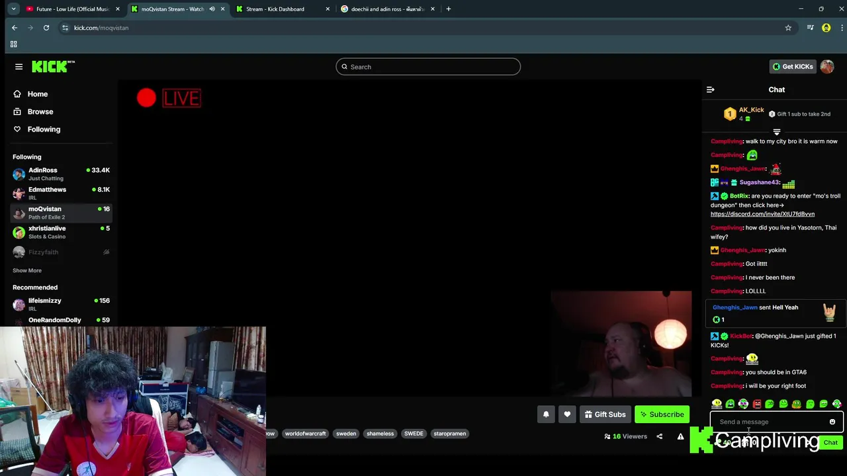847x476 pixels.
Task: Switch to doechii and adin ross Google tab
Action: point(388,9)
